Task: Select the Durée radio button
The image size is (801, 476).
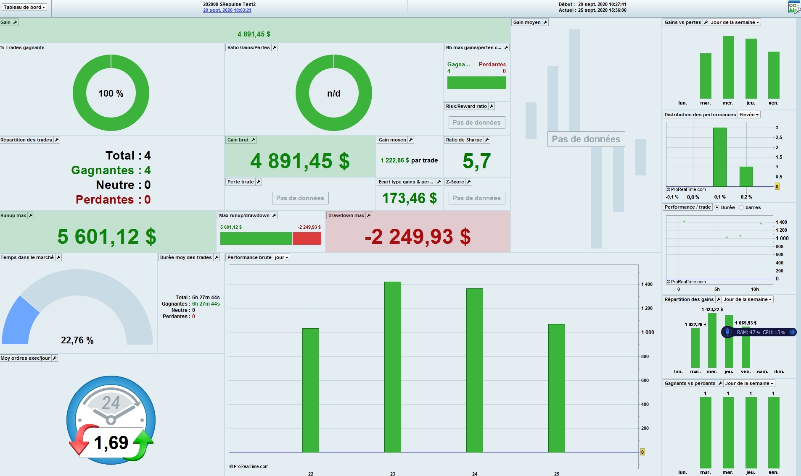Action: click(717, 207)
